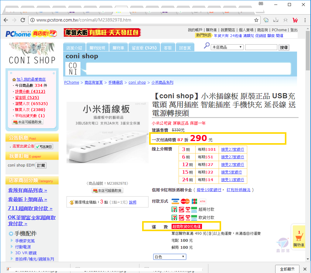Open the 店面介紹 tab
311x273 pixels.
[x=74, y=48]
